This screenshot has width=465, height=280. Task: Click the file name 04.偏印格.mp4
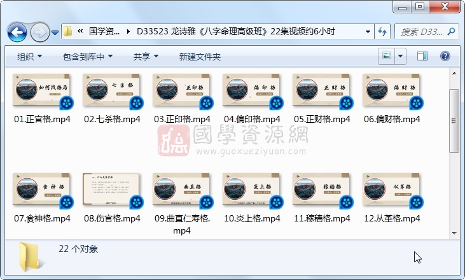[x=252, y=119]
